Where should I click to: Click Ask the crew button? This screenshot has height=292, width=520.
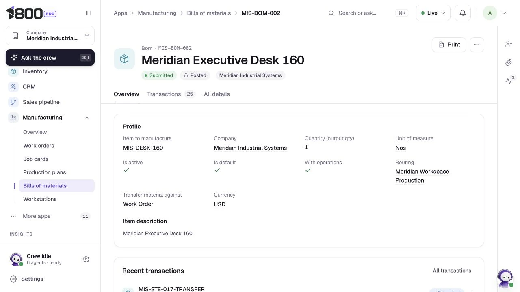50,58
